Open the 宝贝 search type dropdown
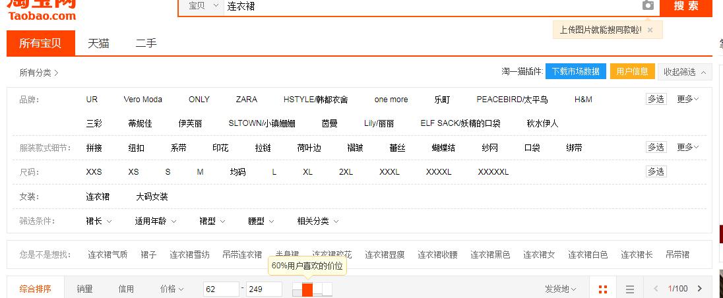The width and height of the screenshot is (723, 298). [201, 7]
